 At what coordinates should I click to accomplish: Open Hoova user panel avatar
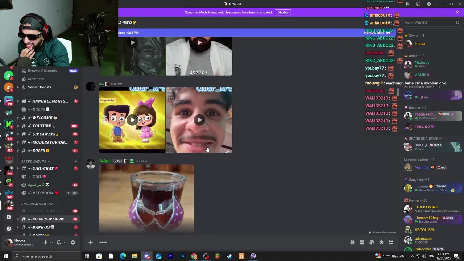[x=8, y=243]
